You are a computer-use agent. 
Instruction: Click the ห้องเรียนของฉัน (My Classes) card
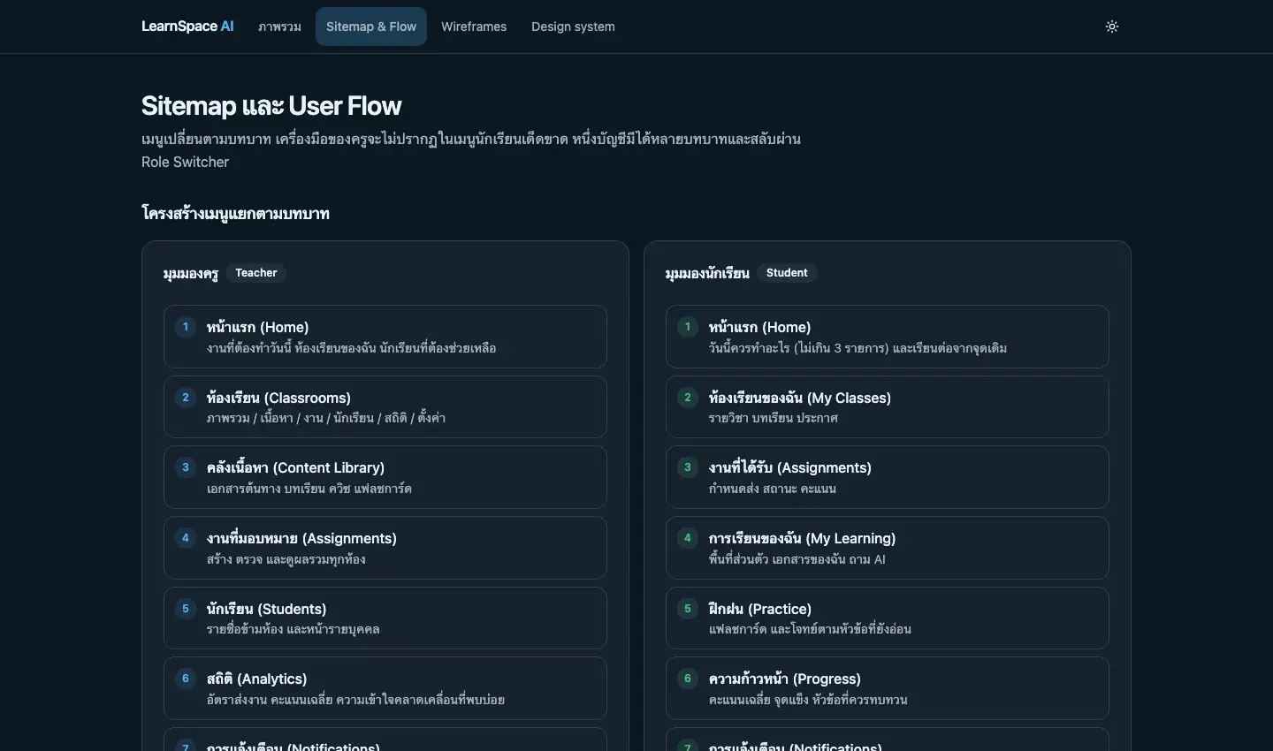coord(888,407)
